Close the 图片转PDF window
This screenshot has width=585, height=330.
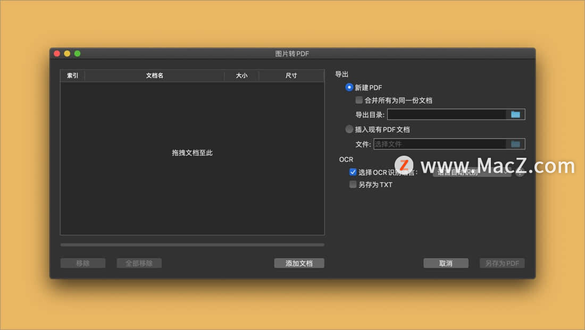tap(57, 54)
